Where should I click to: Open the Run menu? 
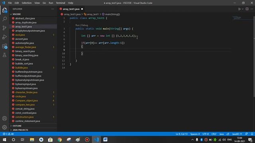[51, 3]
